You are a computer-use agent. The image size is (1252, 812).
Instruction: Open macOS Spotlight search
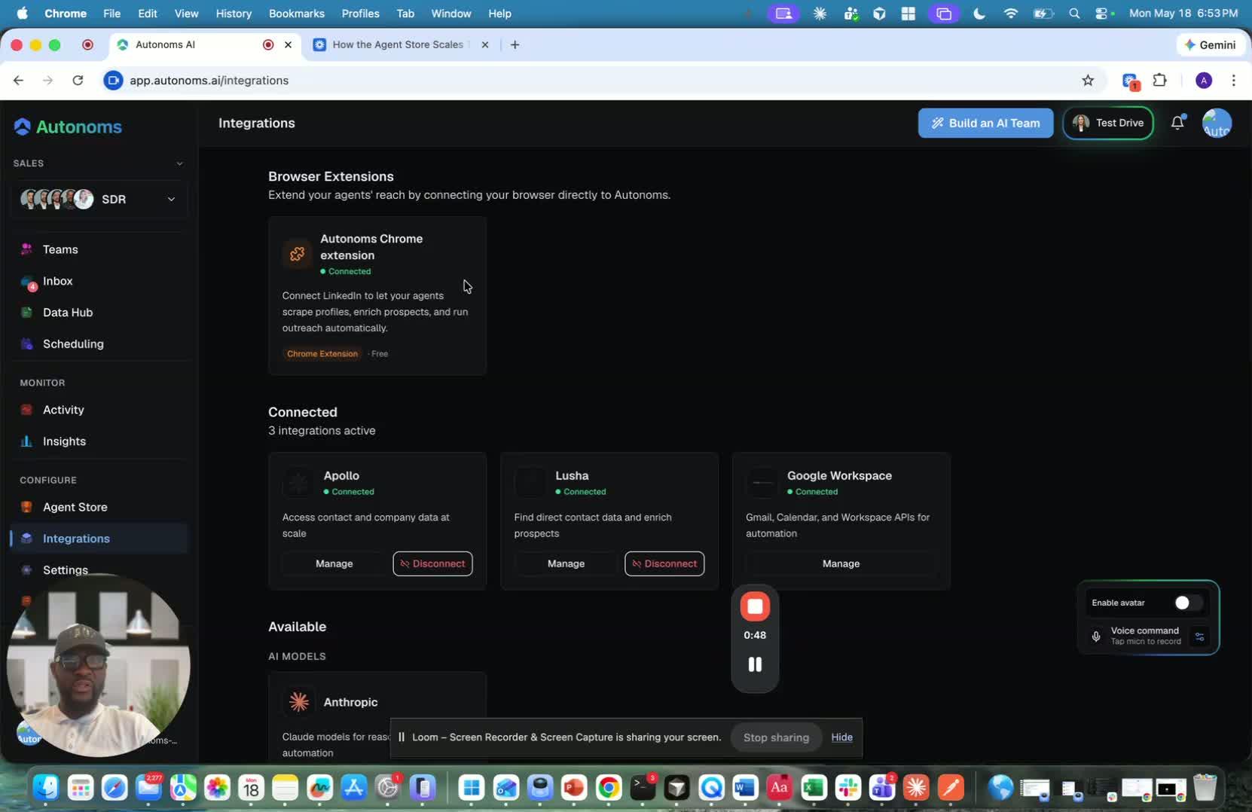click(1074, 14)
